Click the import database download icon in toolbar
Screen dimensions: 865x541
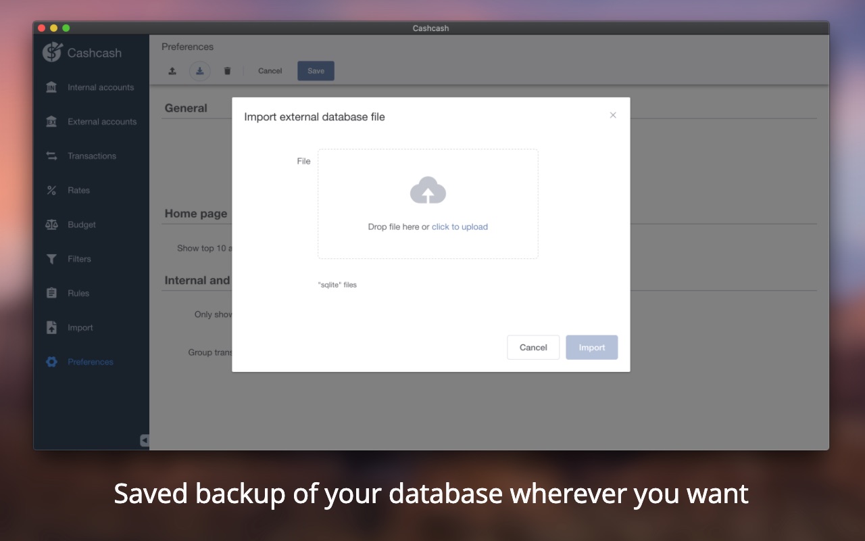pyautogui.click(x=200, y=71)
